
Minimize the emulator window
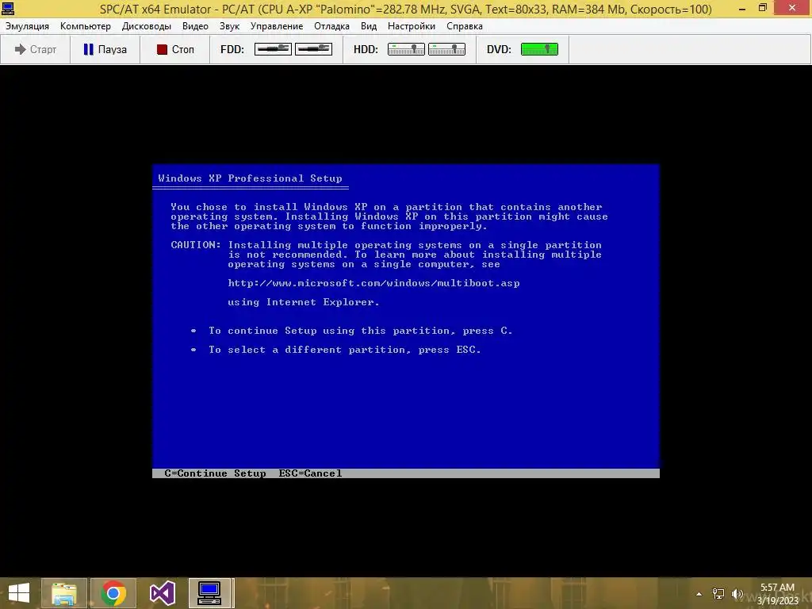pyautogui.click(x=741, y=8)
